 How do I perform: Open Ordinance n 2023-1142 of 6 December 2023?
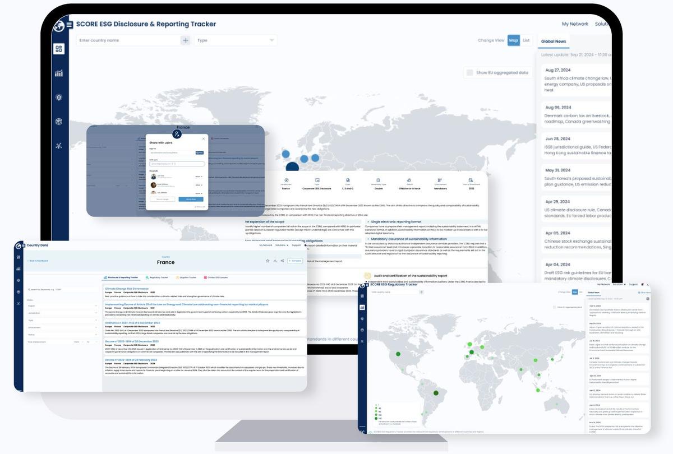coord(132,323)
